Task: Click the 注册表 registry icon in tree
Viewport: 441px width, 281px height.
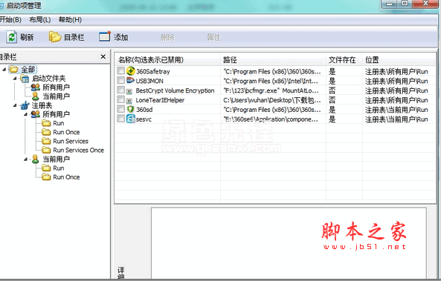Action: click(x=25, y=105)
